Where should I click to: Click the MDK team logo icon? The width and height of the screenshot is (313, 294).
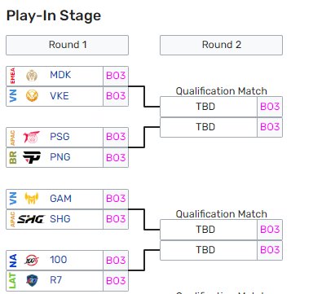coord(32,76)
